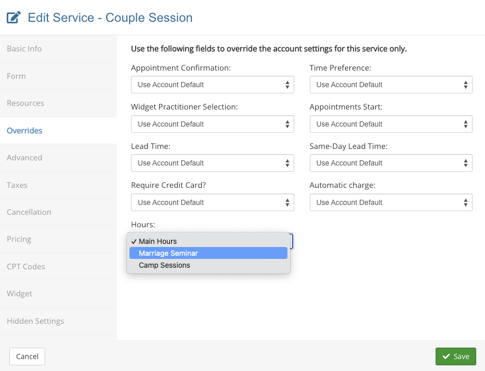Open the Appointment Confirmation dropdown
The height and width of the screenshot is (371, 485).
[212, 85]
